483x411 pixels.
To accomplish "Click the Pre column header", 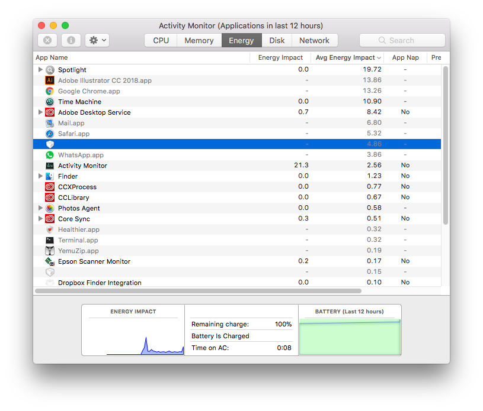I will coord(436,57).
